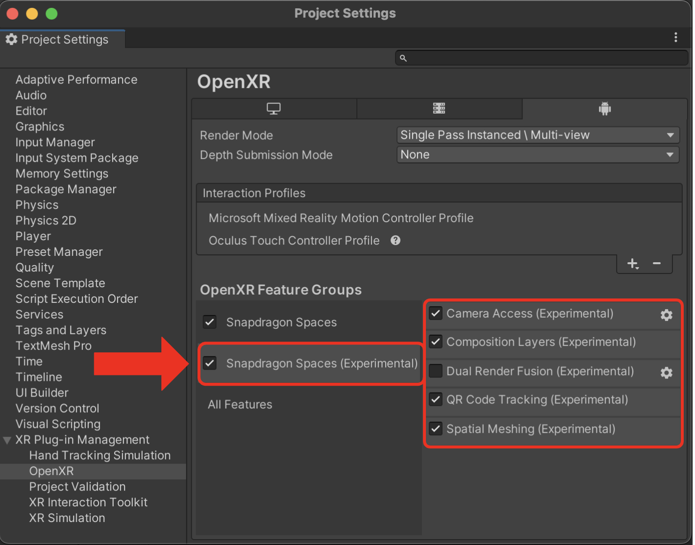The image size is (695, 545).
Task: Minimize the Project Settings window
Action: tap(32, 14)
